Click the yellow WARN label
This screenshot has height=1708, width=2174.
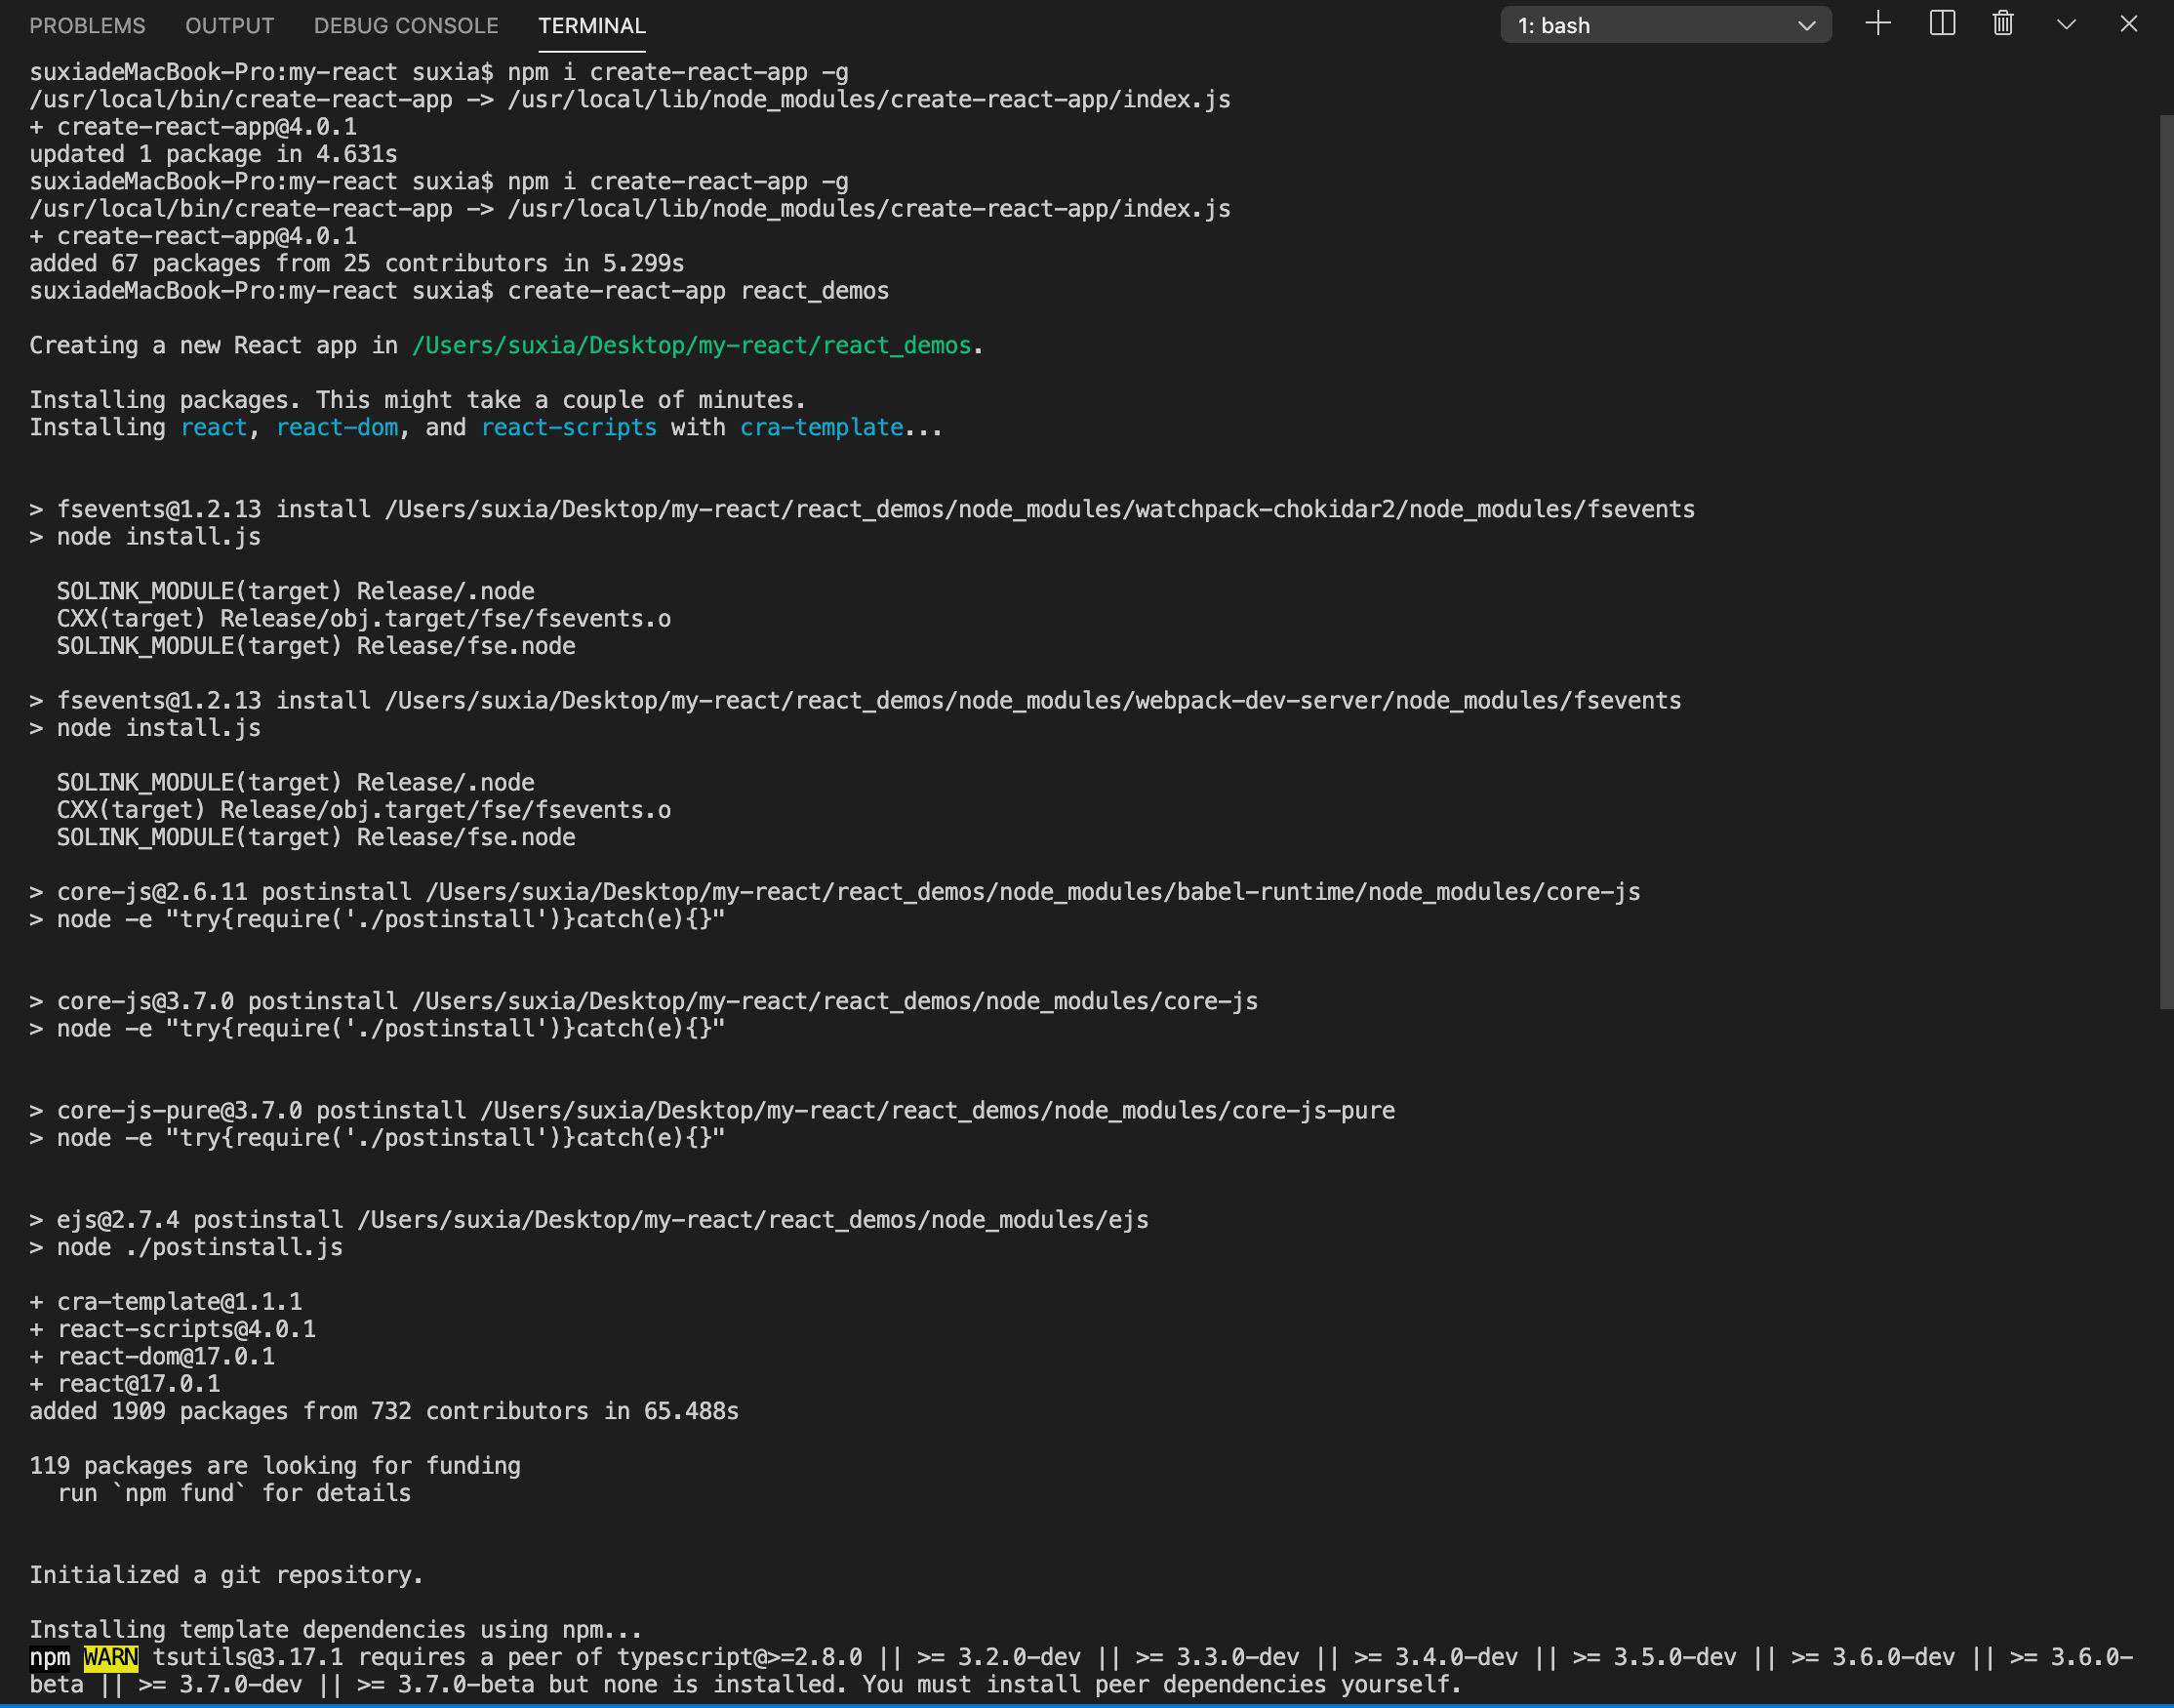(x=111, y=1657)
